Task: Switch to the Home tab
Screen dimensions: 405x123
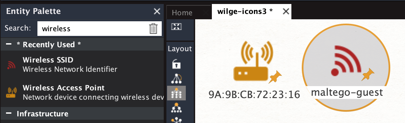Action: (182, 13)
